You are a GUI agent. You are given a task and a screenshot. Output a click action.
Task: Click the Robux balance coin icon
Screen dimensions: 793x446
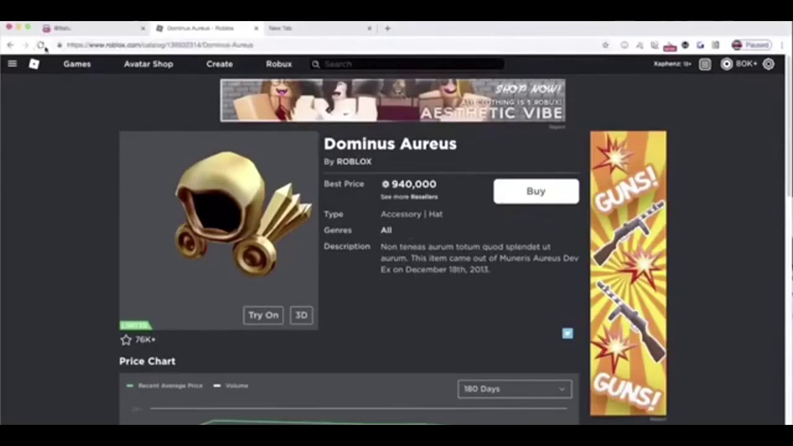point(727,64)
